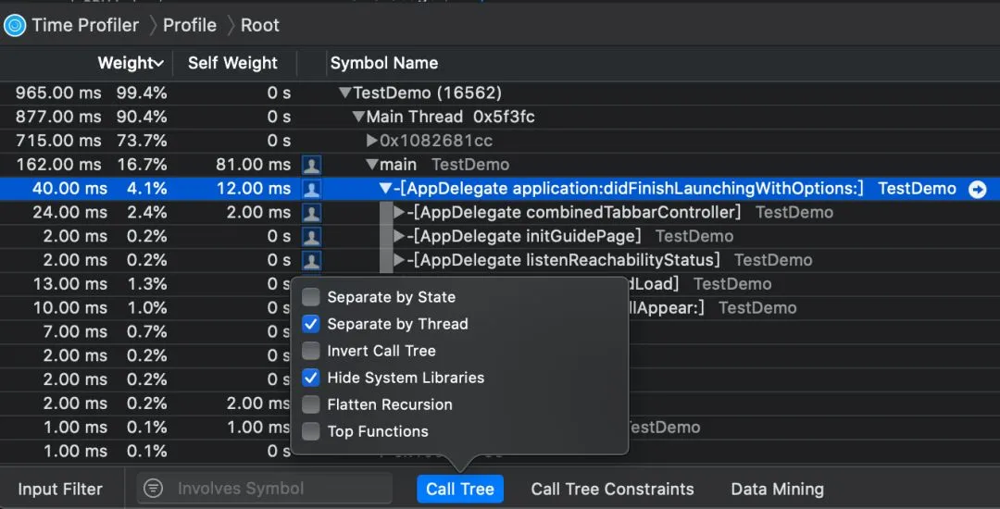Image resolution: width=1000 pixels, height=509 pixels.
Task: Click the user icon on the listenReachabilityStatus row
Action: [x=312, y=261]
